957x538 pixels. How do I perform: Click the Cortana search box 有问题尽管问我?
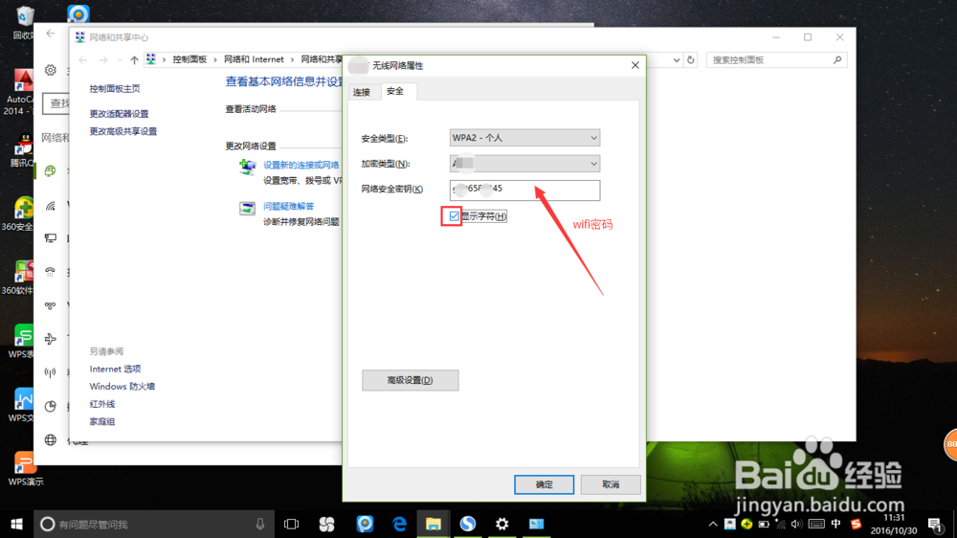pyautogui.click(x=154, y=524)
